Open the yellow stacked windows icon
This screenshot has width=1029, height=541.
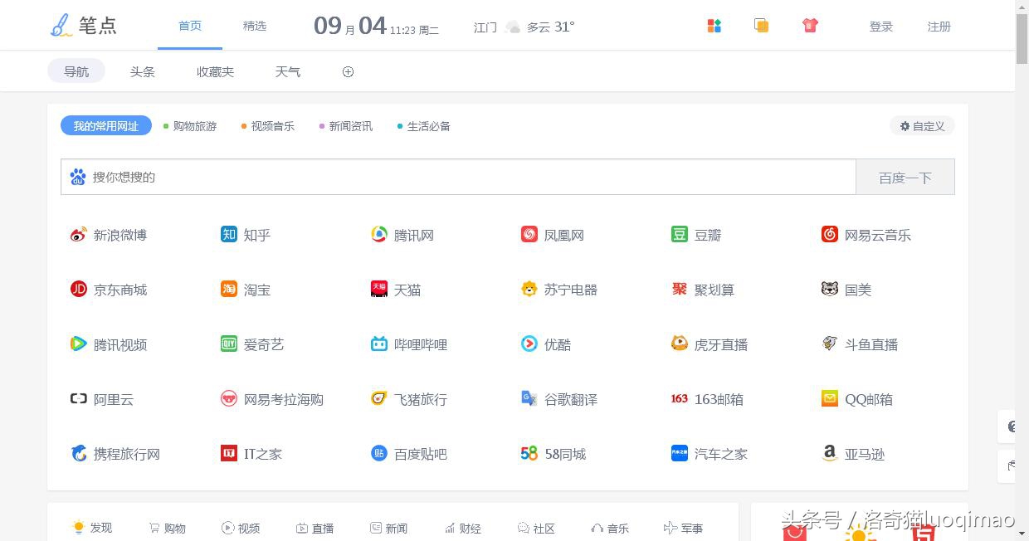(761, 26)
